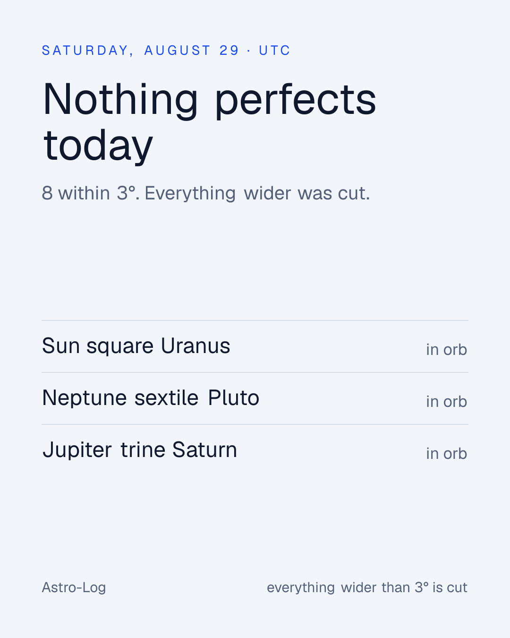
Task: Click in orb next to Sun square Uranus
Action: click(446, 350)
